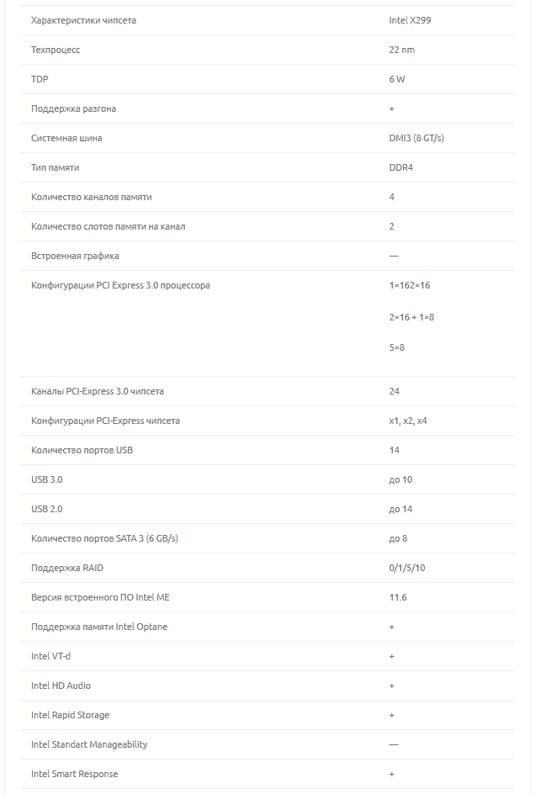Click the "Тип памяти" label

click(x=56, y=167)
